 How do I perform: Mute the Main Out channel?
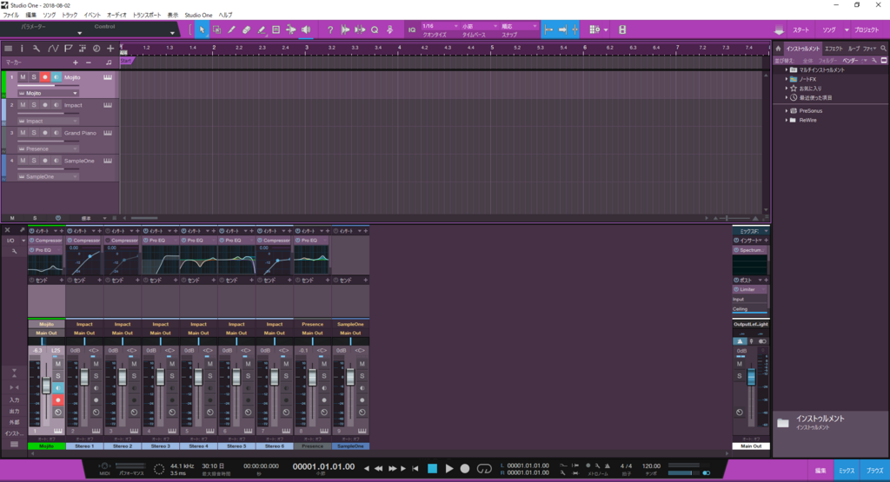coord(739,364)
